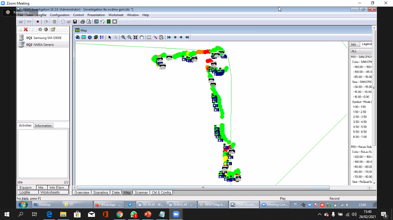The width and height of the screenshot is (393, 220).
Task: Click the save floppy disk icon
Action: point(75,21)
